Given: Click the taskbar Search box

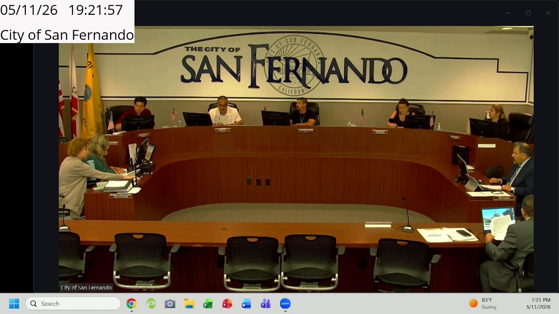Looking at the screenshot, I should pyautogui.click(x=73, y=304).
